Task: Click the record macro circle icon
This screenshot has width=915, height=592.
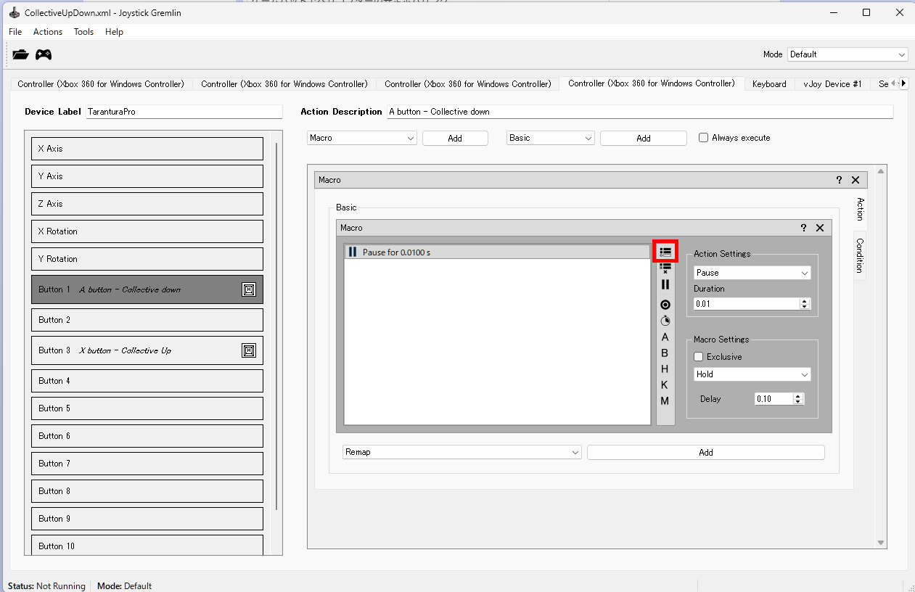Action: point(665,305)
